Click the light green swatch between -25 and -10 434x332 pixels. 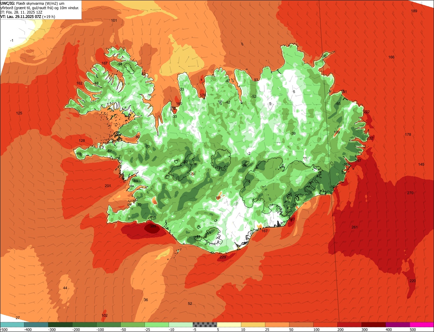point(157,325)
